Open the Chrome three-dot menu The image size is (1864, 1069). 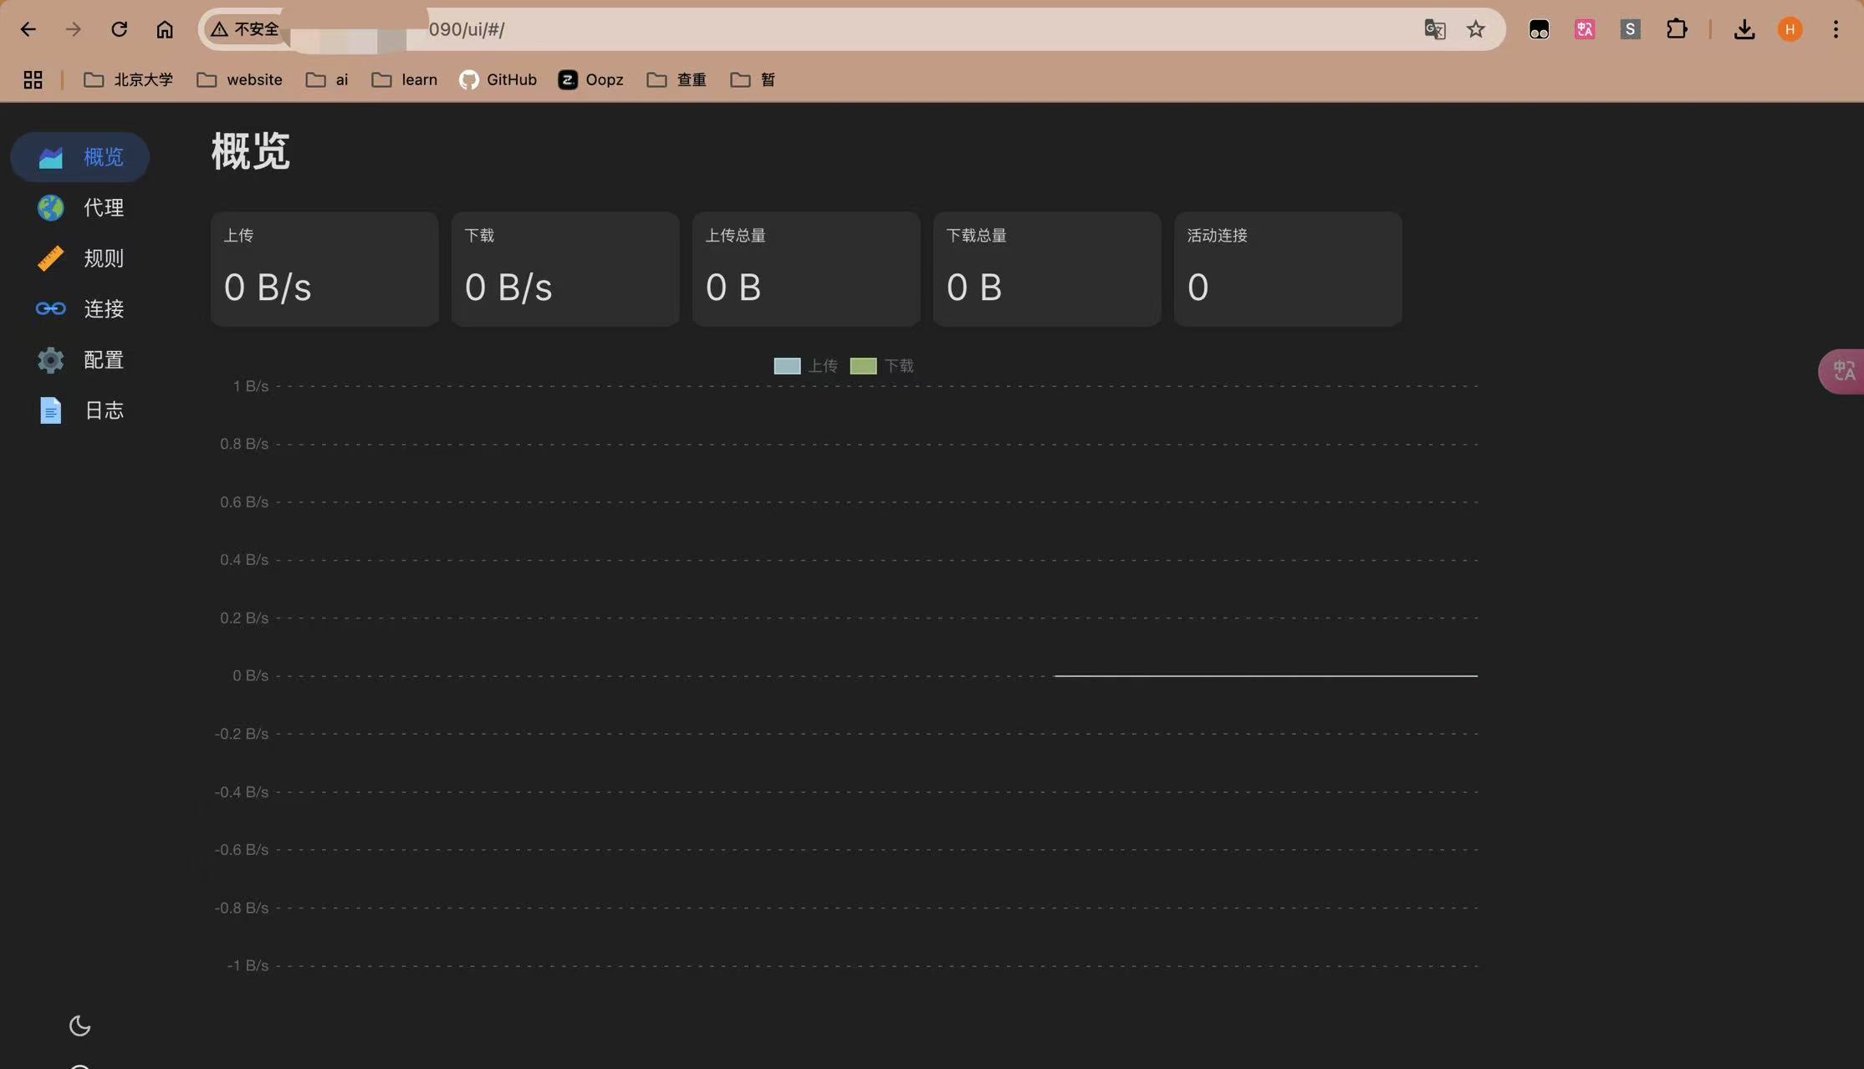pyautogui.click(x=1836, y=29)
